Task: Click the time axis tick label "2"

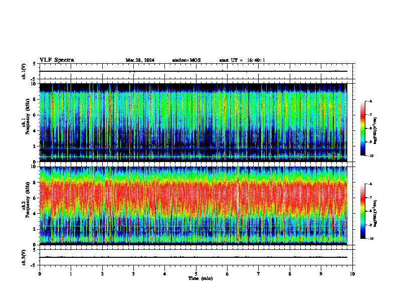Action: (102, 274)
